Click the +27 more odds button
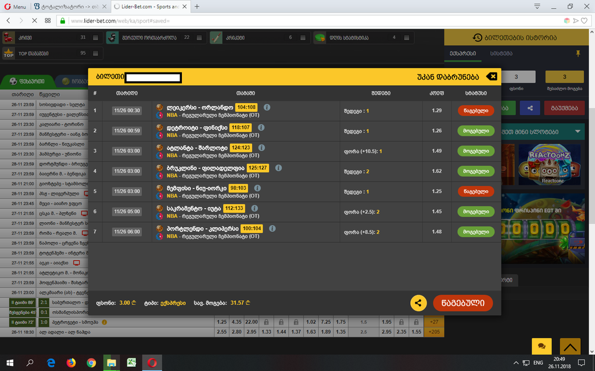595x371 pixels. (433, 322)
